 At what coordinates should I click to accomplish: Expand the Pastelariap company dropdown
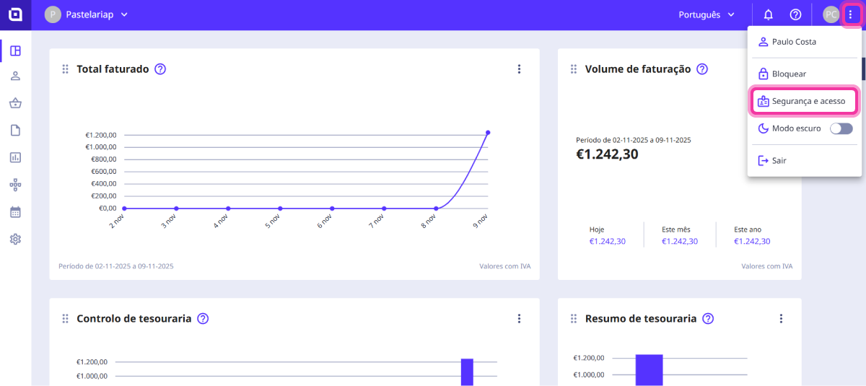(x=87, y=14)
